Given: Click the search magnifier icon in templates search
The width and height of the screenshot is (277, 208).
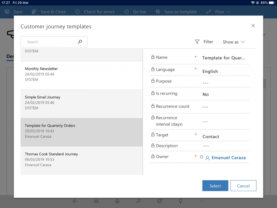Looking at the screenshot, I should 80,42.
